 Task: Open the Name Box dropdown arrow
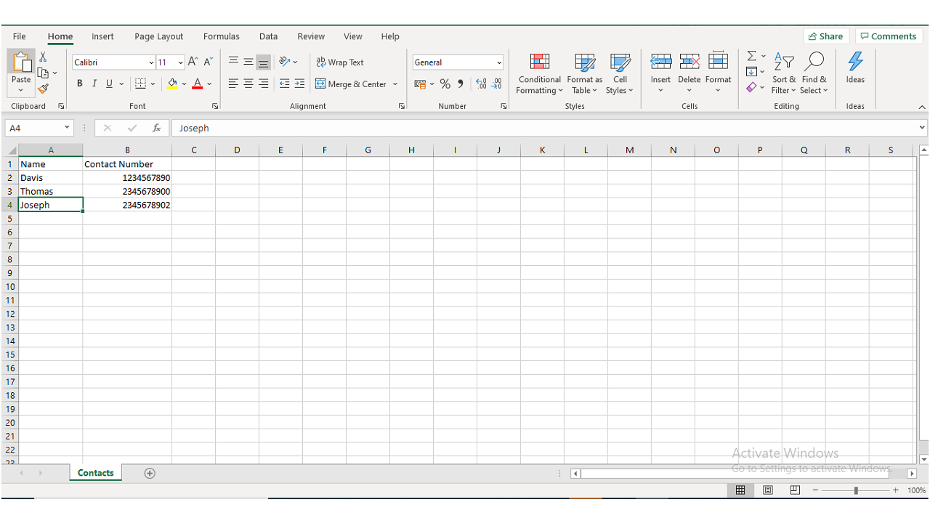67,128
